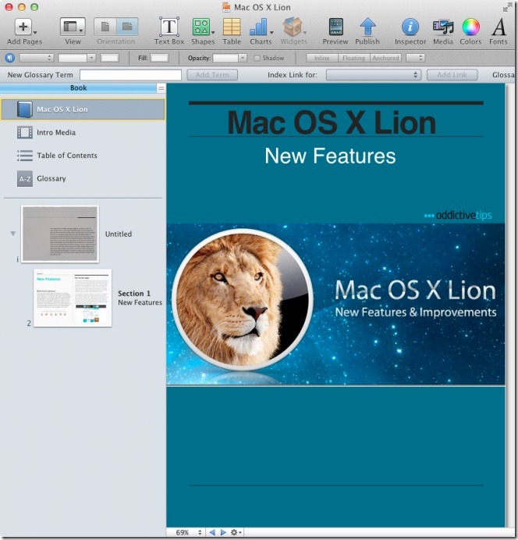This screenshot has height=540, width=518.
Task: Click the Fill color well
Action: coord(159,58)
